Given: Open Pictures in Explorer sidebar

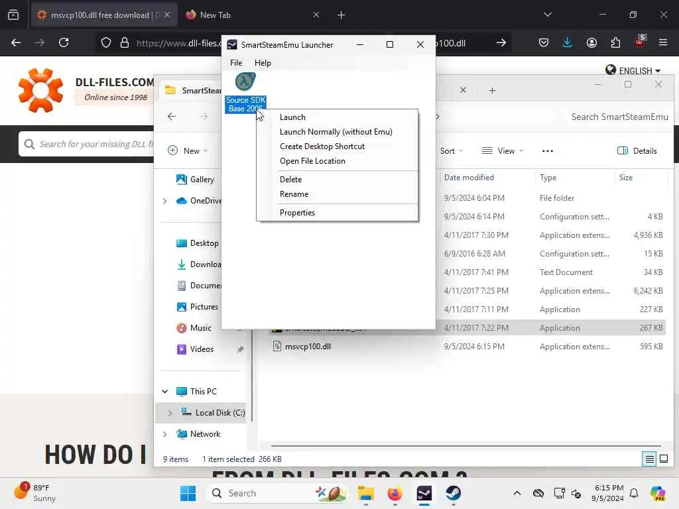Looking at the screenshot, I should [x=197, y=307].
